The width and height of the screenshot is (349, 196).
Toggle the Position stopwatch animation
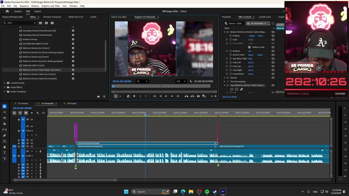(231, 36)
